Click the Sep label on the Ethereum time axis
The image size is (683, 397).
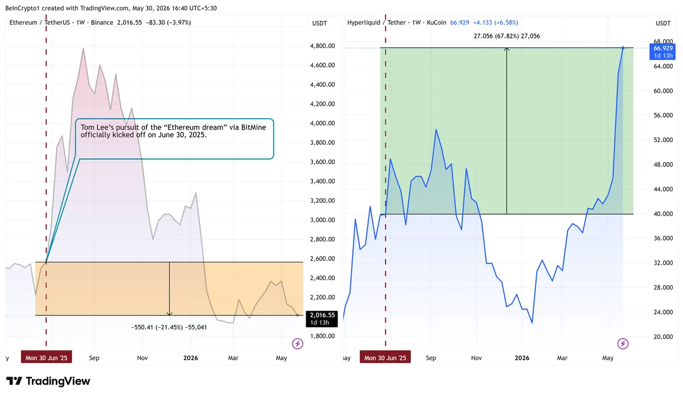94,358
